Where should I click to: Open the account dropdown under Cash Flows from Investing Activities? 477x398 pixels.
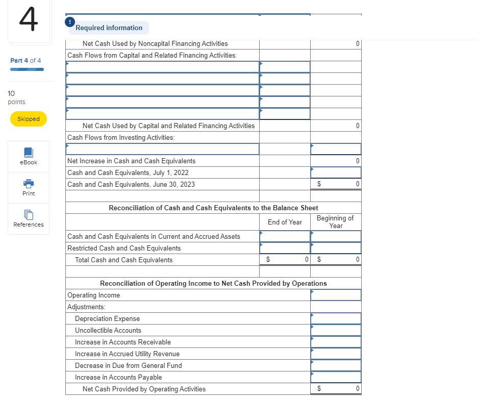click(162, 148)
